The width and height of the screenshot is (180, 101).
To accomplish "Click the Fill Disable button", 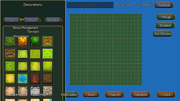I will point(69,95).
